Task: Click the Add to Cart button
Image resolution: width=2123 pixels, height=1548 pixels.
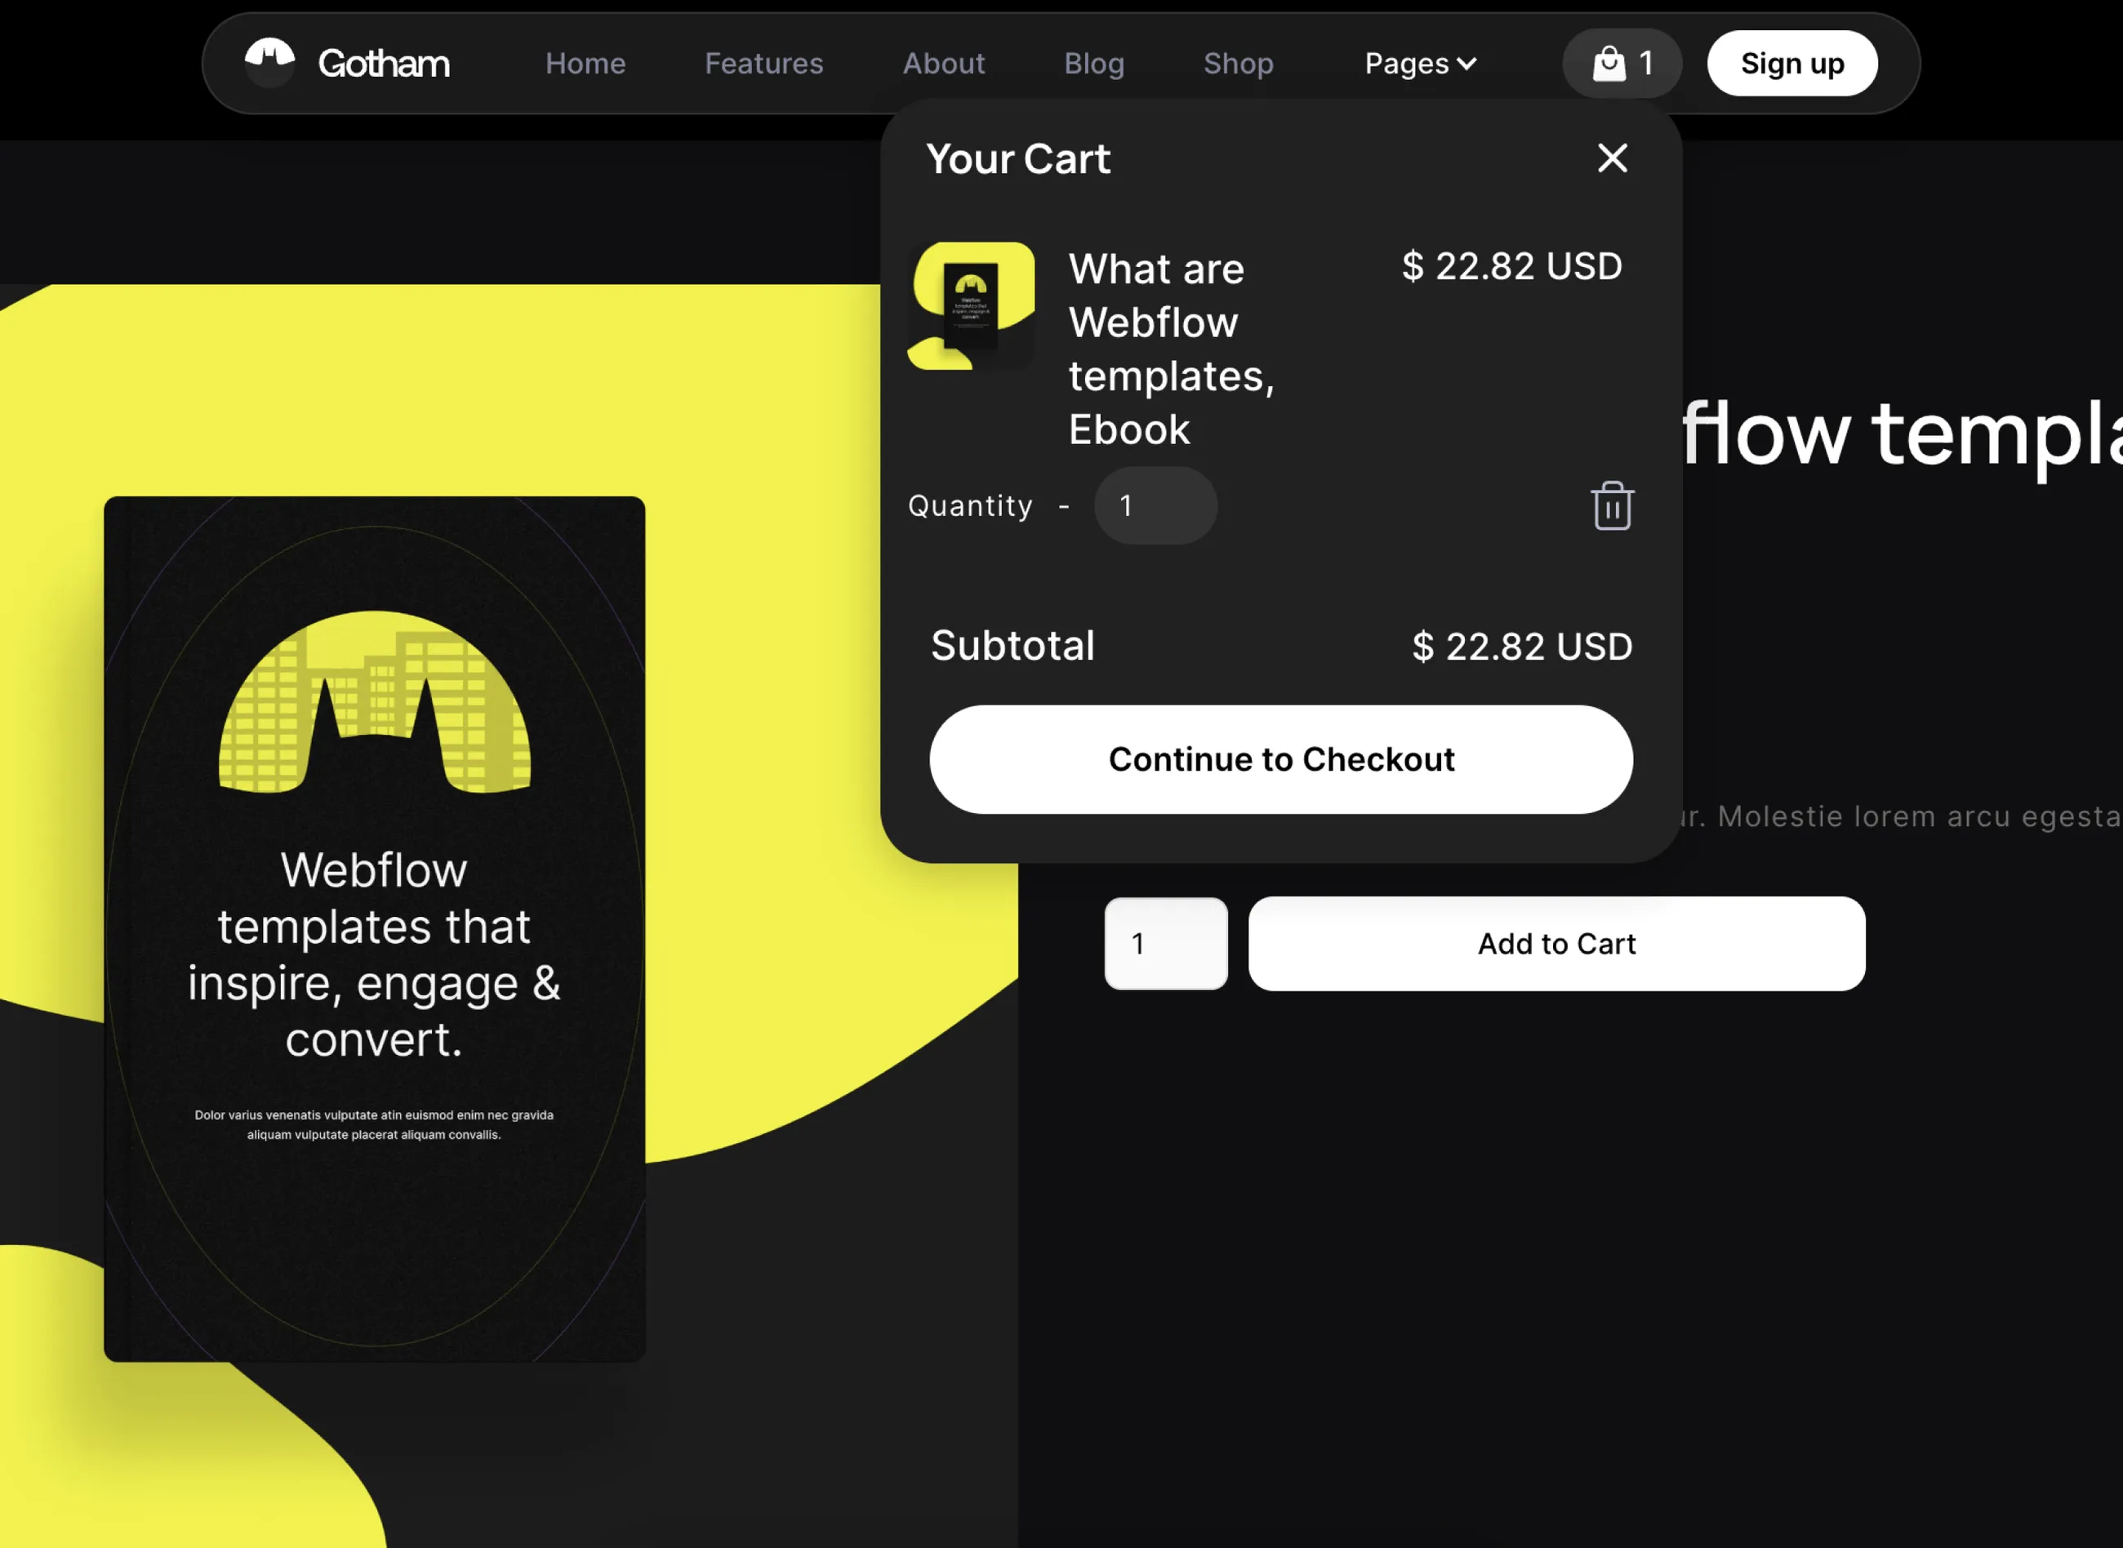Action: tap(1556, 944)
